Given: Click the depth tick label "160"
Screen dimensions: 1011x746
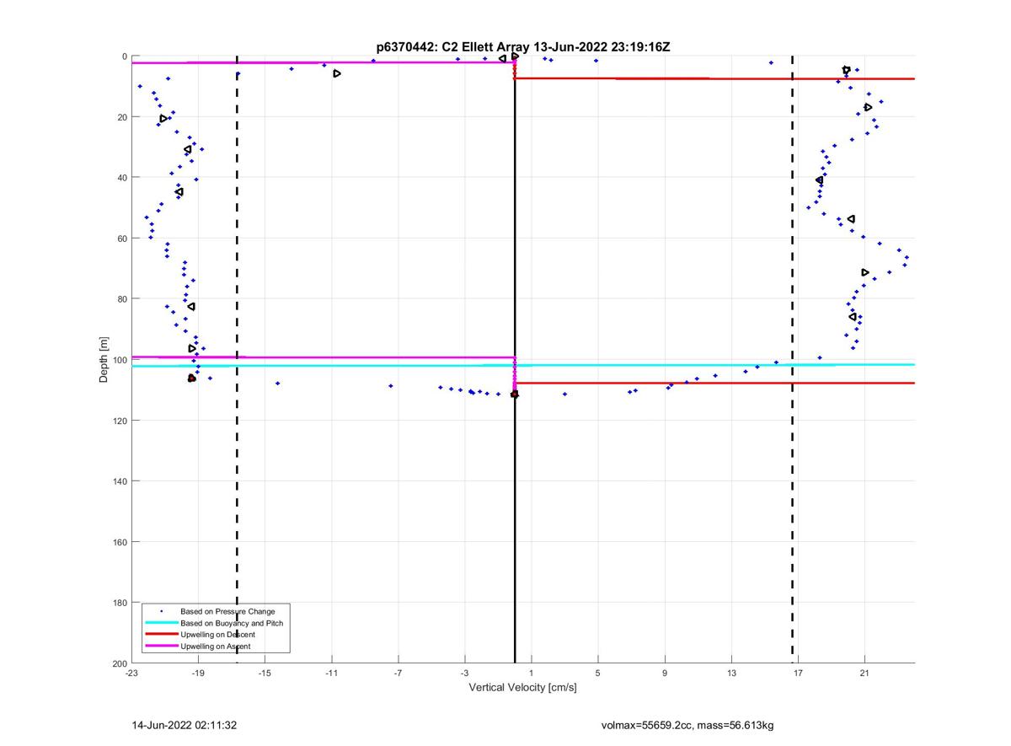Looking at the screenshot, I should (x=120, y=542).
